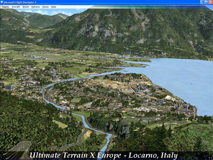Viewport: 213px width, 160px height.
Task: Click the Flight Simulator title bar icon
Action: [2, 2]
